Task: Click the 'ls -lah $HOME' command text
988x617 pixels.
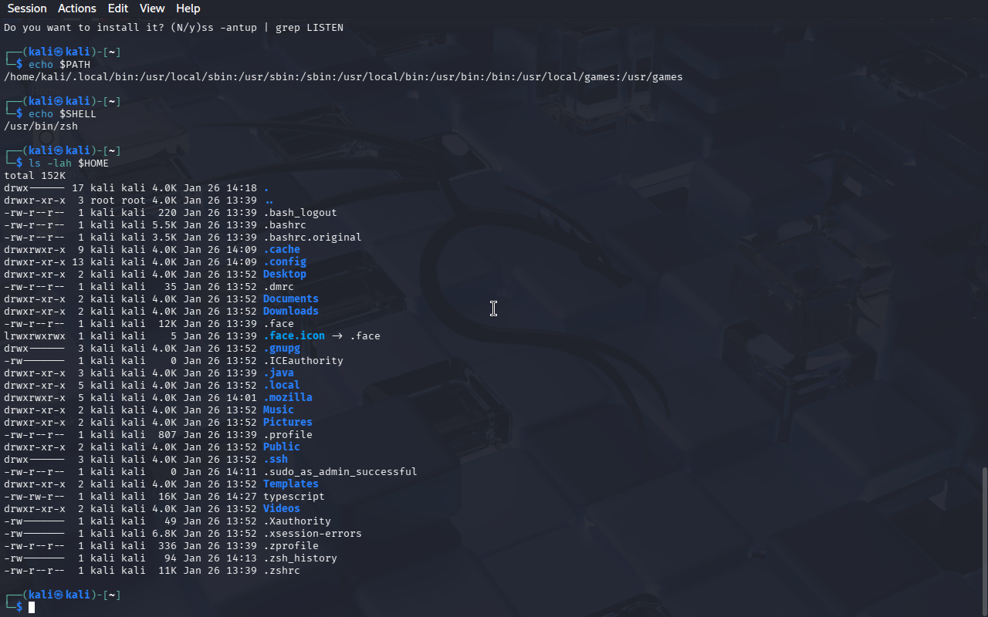Action: tap(68, 164)
